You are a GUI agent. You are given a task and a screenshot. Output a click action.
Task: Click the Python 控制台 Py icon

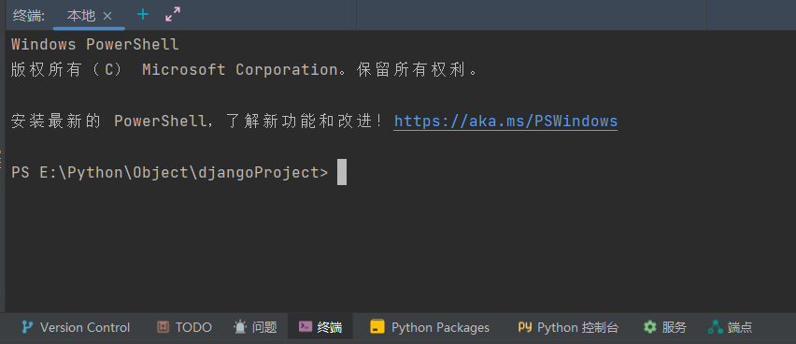pos(524,327)
